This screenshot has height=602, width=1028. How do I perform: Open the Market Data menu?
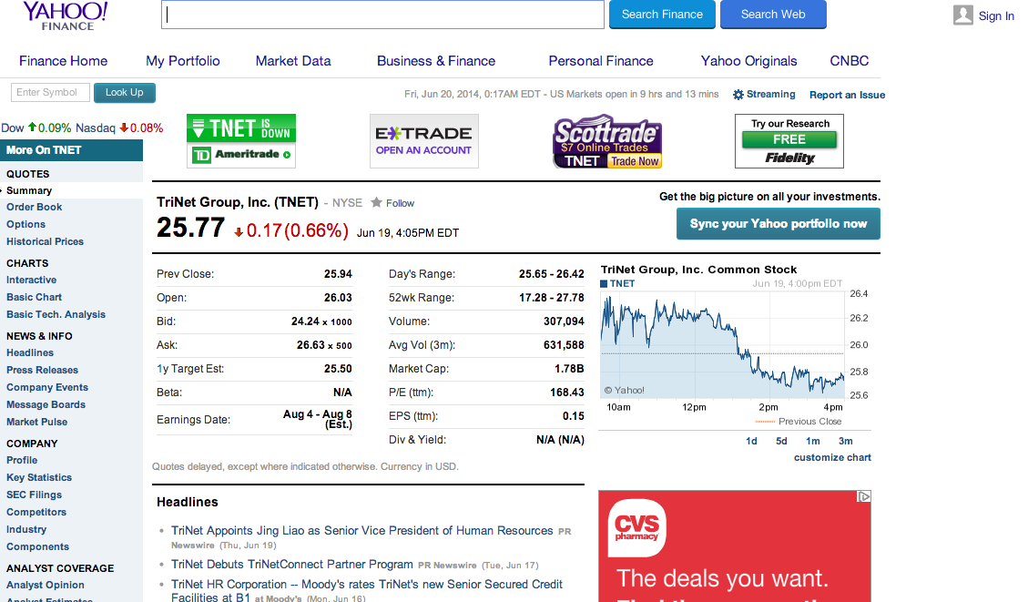coord(293,61)
